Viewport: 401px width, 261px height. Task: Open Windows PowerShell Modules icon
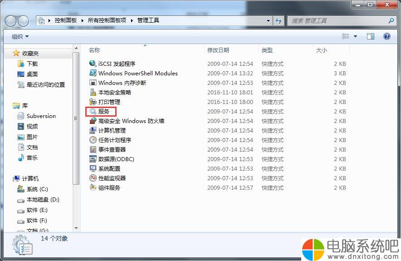click(x=93, y=74)
